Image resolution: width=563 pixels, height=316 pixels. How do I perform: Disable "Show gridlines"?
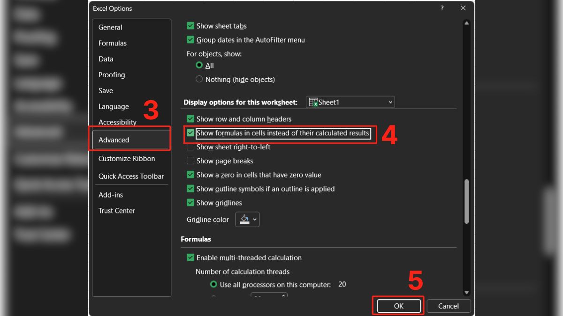(x=190, y=203)
